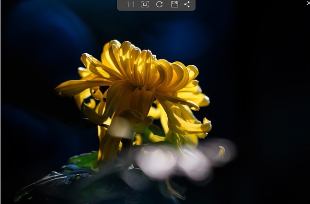Click the toolbar's empty area left of 1:1

122,4
